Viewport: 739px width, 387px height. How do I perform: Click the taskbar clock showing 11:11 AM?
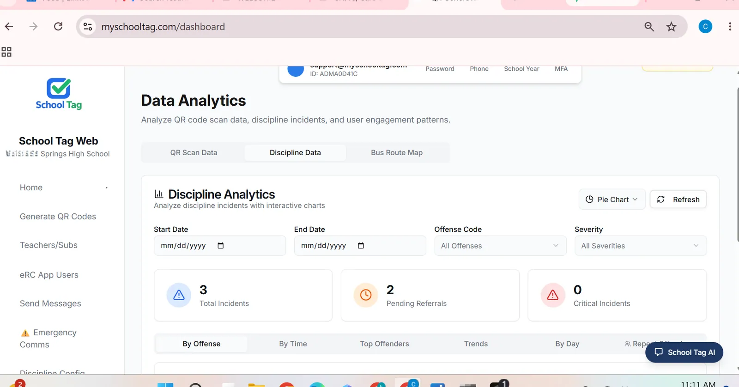698,384
